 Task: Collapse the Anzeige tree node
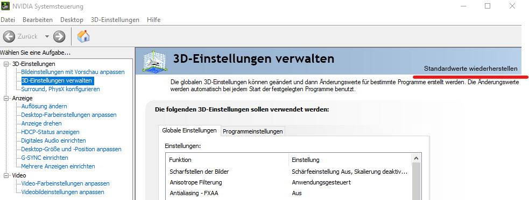coord(6,98)
